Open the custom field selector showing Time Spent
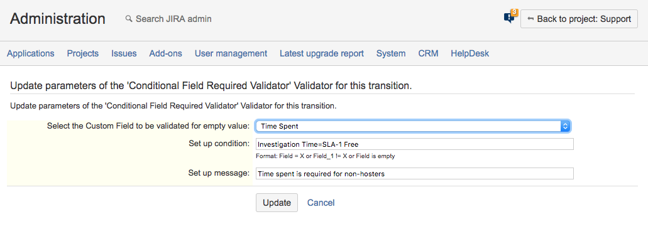 (x=414, y=126)
